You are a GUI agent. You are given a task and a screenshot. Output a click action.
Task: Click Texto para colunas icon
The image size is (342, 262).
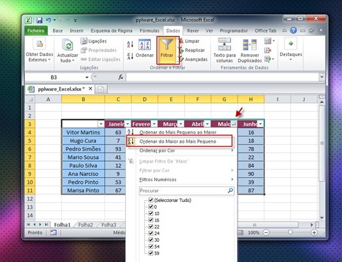click(x=225, y=44)
